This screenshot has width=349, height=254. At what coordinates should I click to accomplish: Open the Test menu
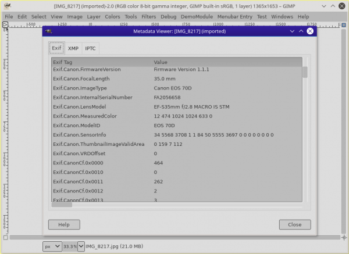tap(262, 17)
